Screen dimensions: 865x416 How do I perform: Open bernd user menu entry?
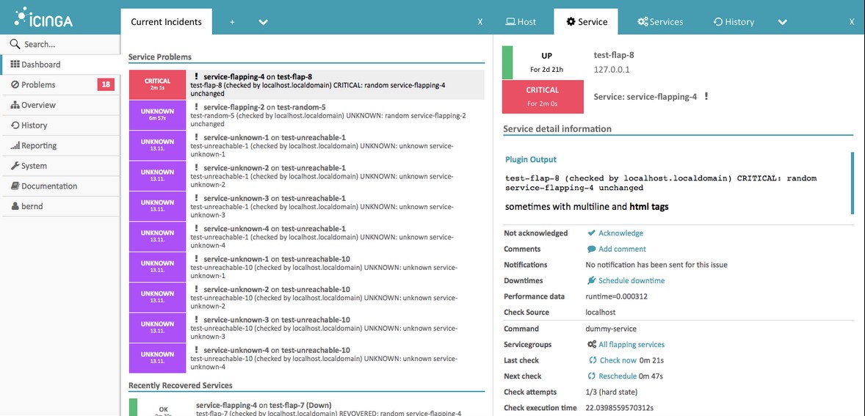[x=61, y=207]
